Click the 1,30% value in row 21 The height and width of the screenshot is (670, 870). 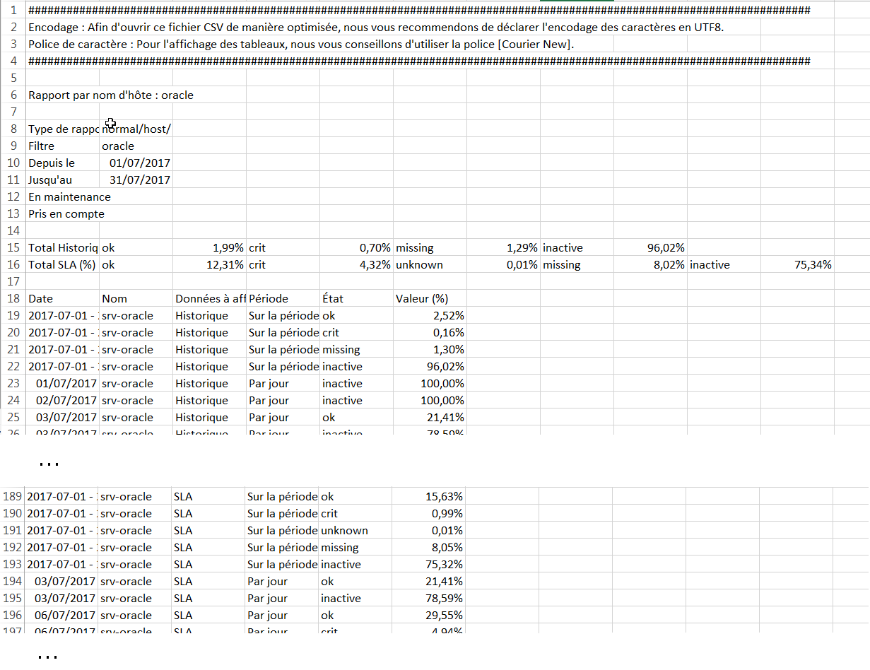(429, 350)
